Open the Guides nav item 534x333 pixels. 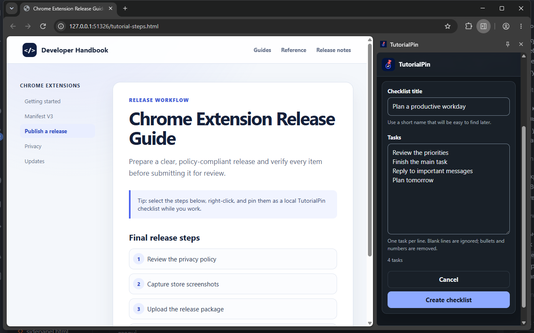click(262, 50)
